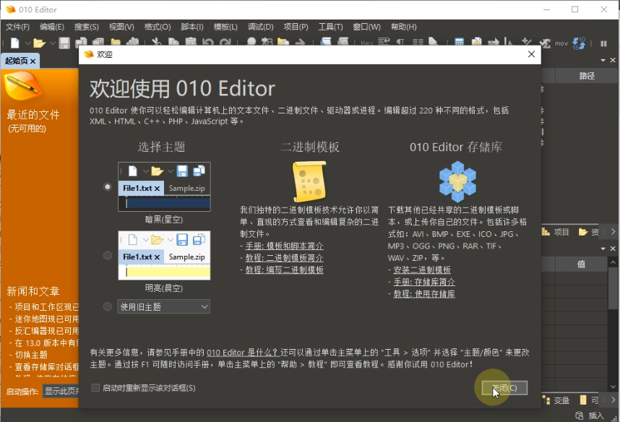Open the calculator toolbar icon
This screenshot has width=620, height=422.
[x=459, y=43]
